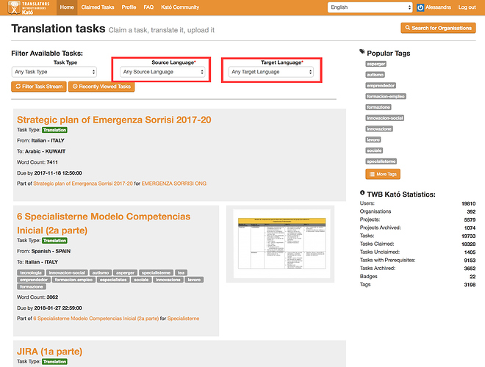The width and height of the screenshot is (485, 367).
Task: Click the tecnologia tag on the Specialisterne task
Action: pyautogui.click(x=31, y=273)
